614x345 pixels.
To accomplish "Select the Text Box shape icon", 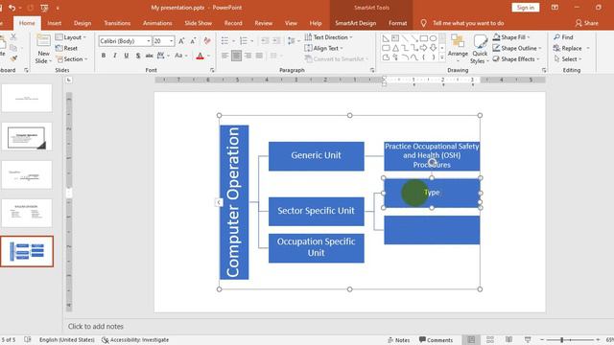I will coord(395,38).
